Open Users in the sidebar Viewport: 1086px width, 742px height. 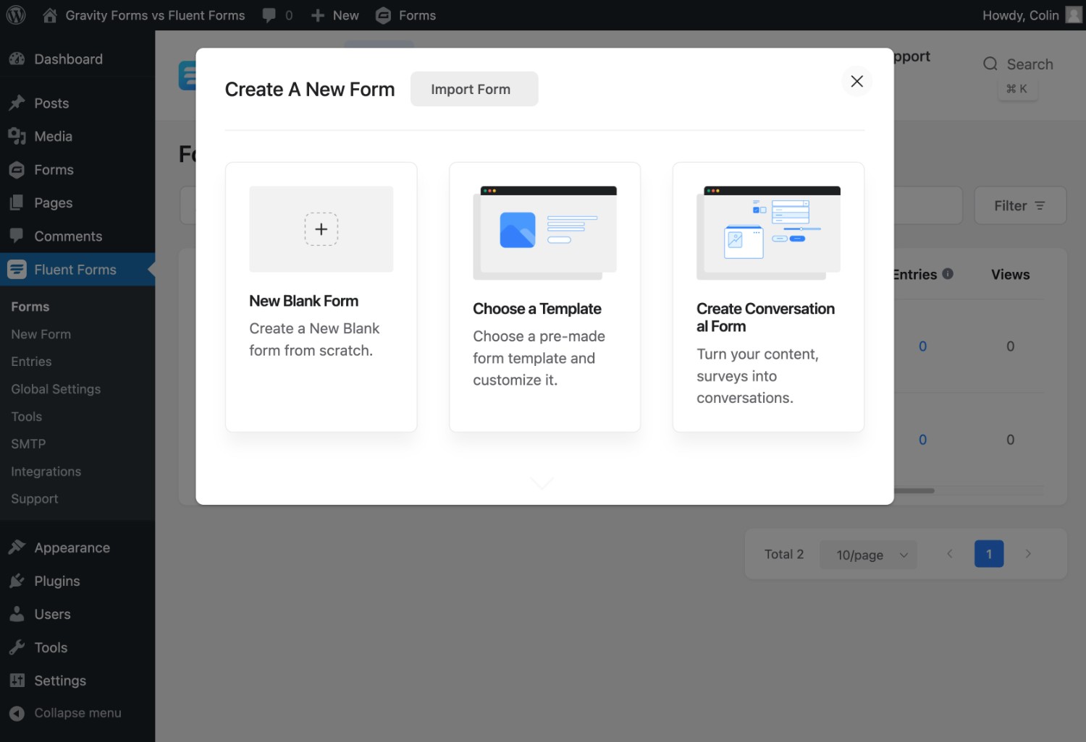pos(52,615)
